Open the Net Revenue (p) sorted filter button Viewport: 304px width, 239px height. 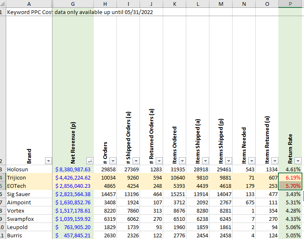coord(90,161)
